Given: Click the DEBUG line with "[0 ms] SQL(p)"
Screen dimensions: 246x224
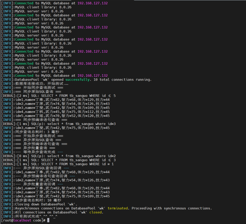Looking at the screenshot, I should point(58,156).
